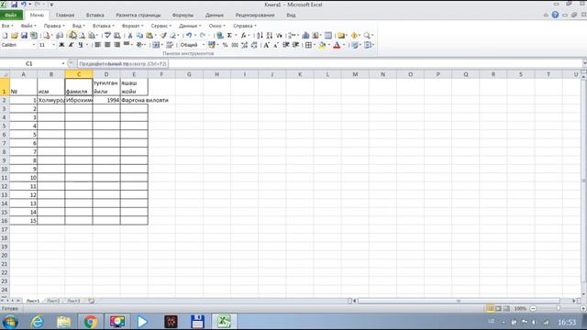Open the Формат dropdown menu
The image size is (587, 330).
click(132, 26)
